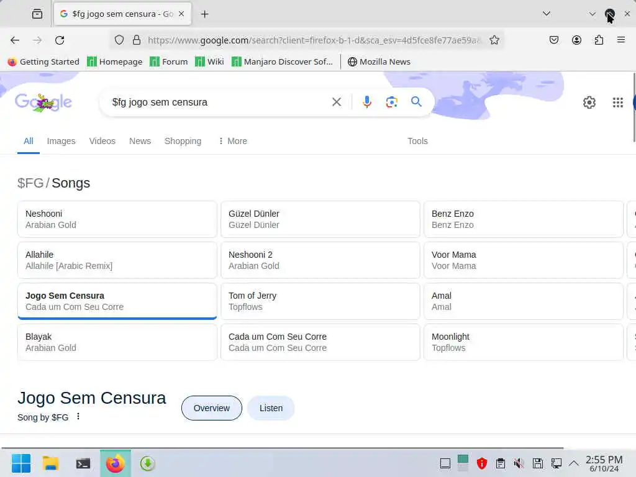Open the Homepage bookmark
The width and height of the screenshot is (636, 477).
click(115, 61)
